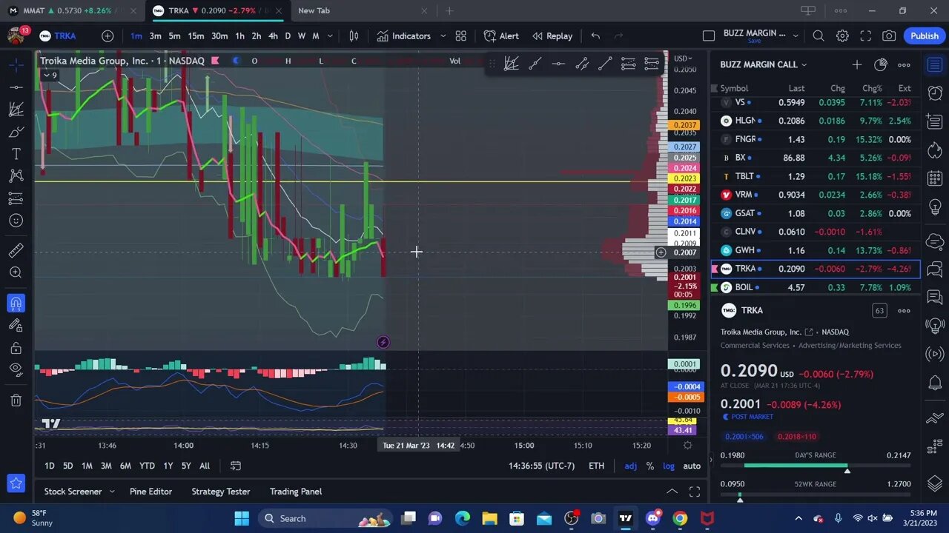
Task: Open the Trading Panel tab
Action: pyautogui.click(x=296, y=492)
